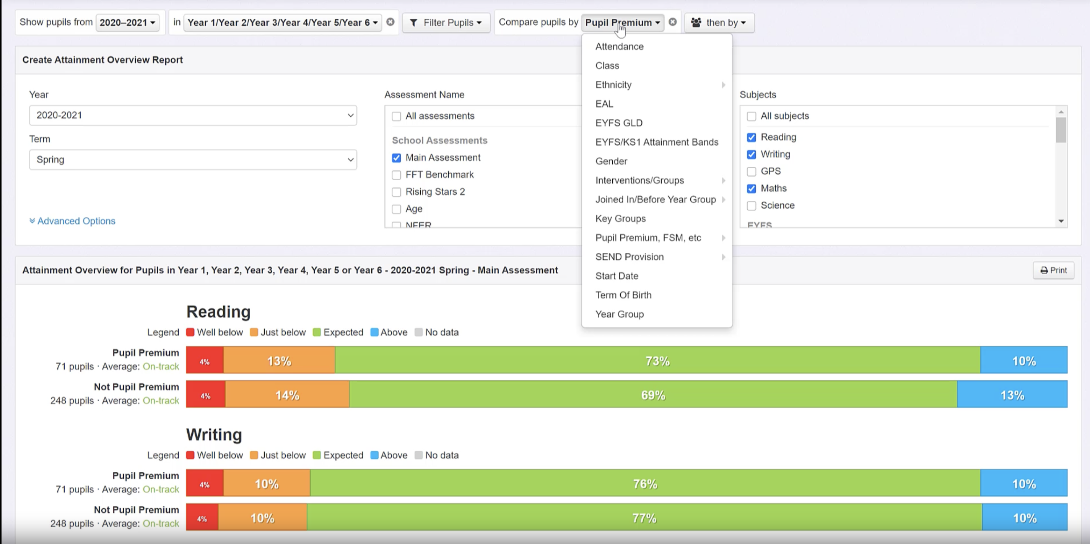Tick the FFT Benchmark assessment checkbox
The height and width of the screenshot is (544, 1090).
point(397,175)
